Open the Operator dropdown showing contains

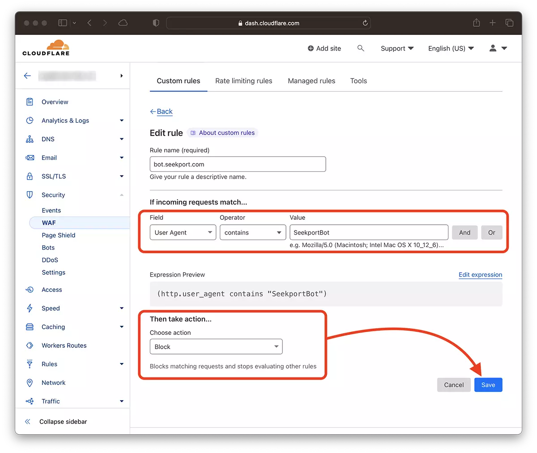pyautogui.click(x=253, y=232)
